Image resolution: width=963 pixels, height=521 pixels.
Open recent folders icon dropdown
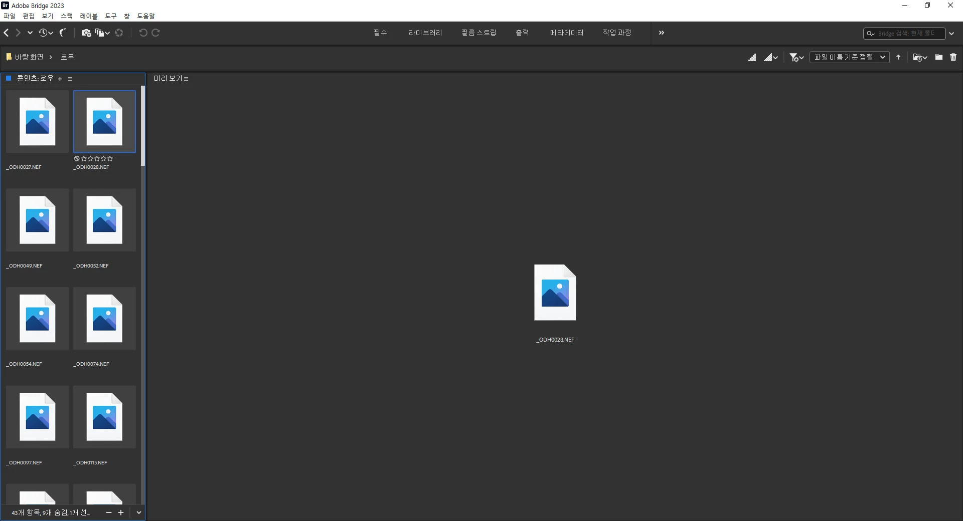[920, 58]
